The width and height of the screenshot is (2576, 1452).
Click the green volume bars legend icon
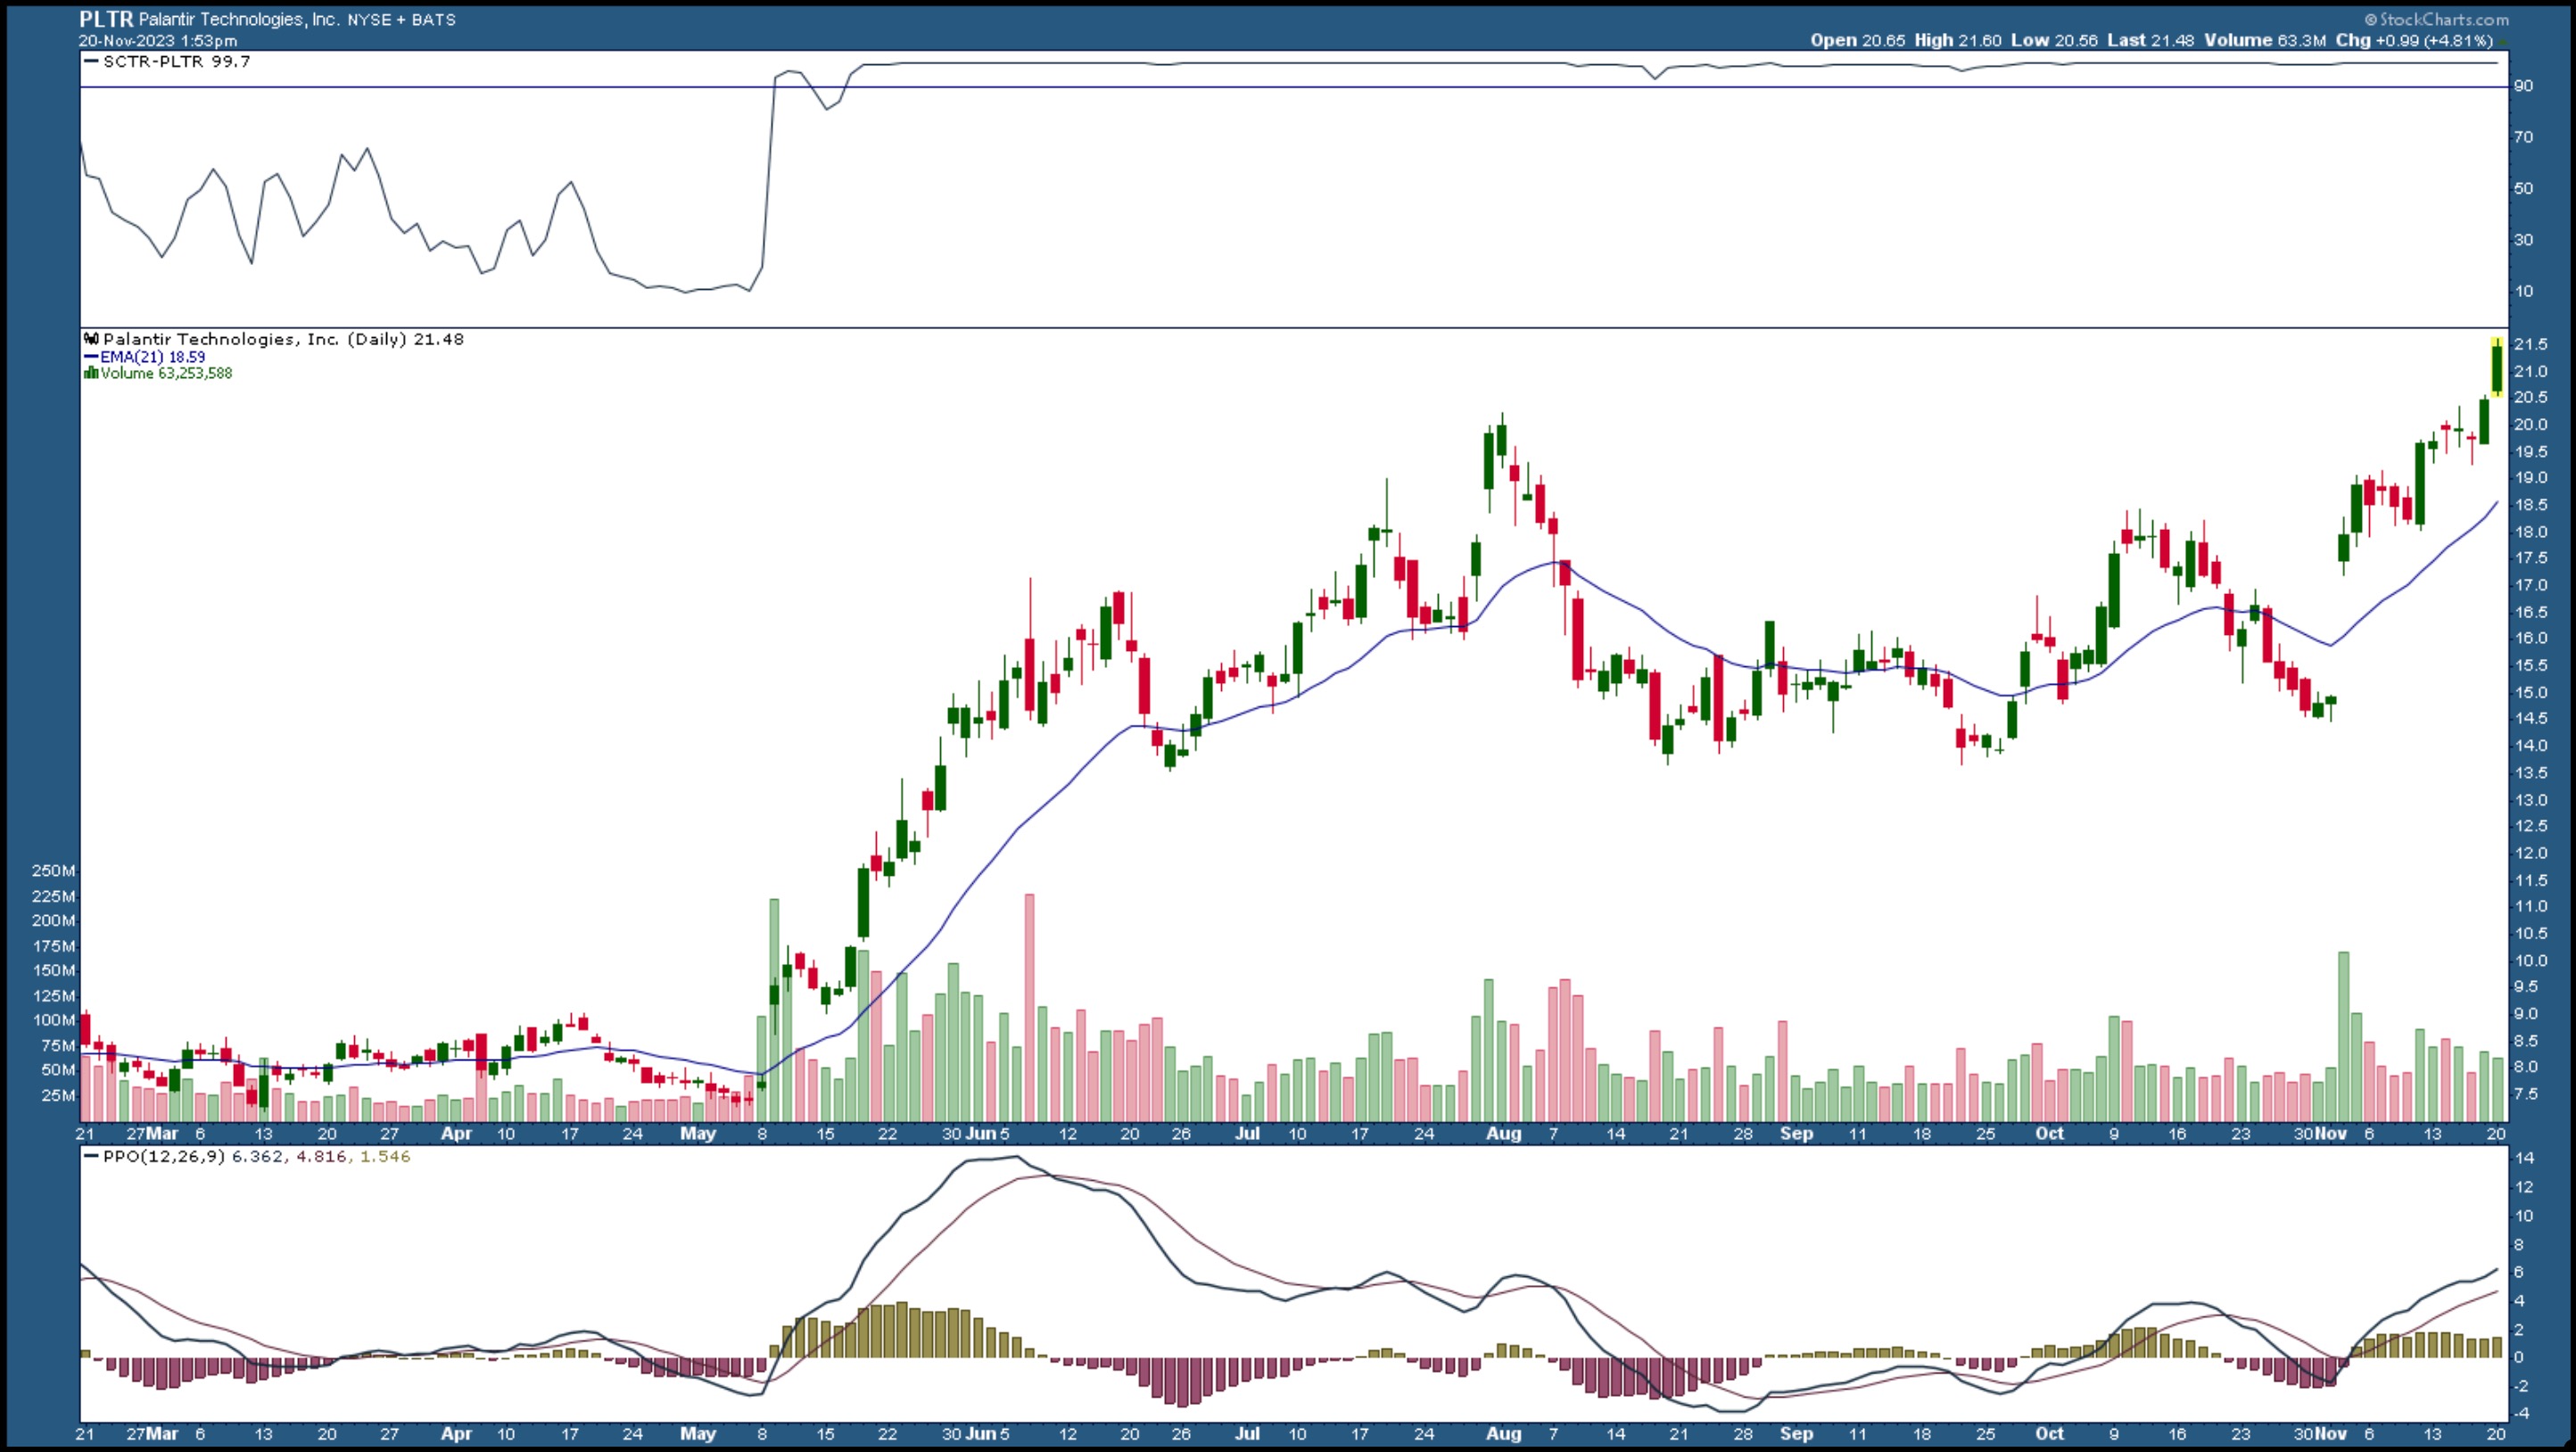(x=91, y=374)
